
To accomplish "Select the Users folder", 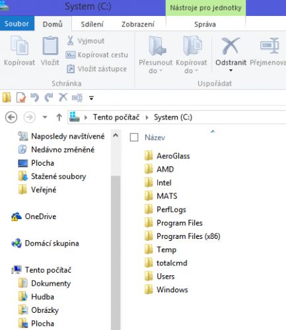I will (160, 277).
